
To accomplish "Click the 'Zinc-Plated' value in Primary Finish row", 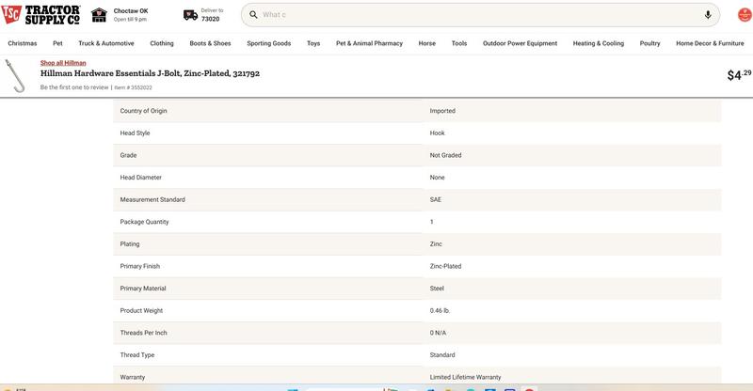I will coord(445,266).
